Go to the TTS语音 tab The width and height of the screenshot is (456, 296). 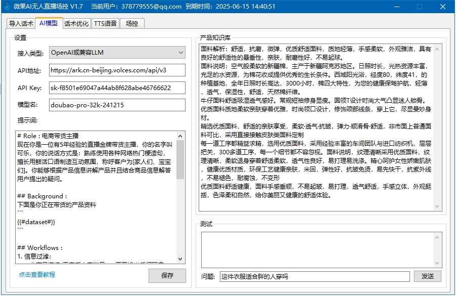pyautogui.click(x=105, y=24)
